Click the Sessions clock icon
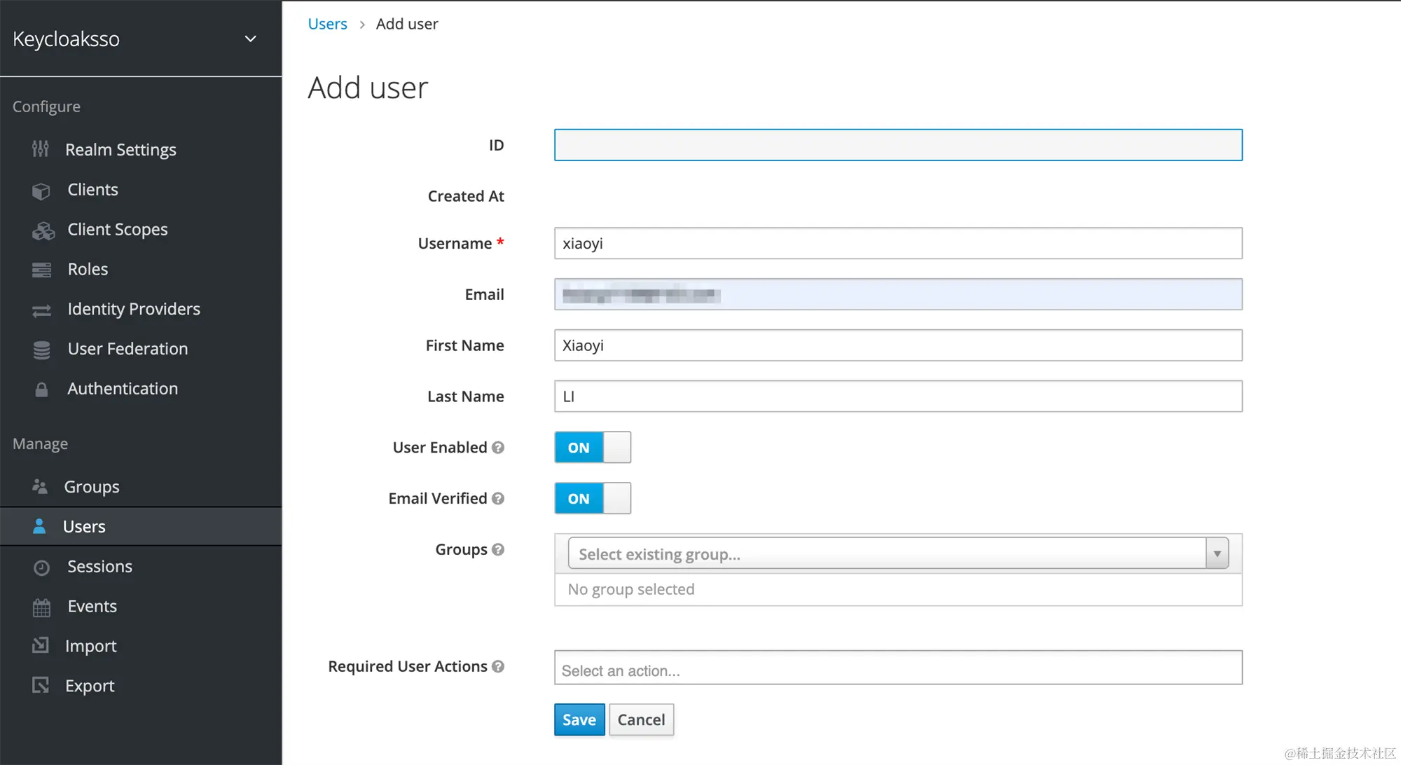Image resolution: width=1401 pixels, height=765 pixels. (41, 567)
